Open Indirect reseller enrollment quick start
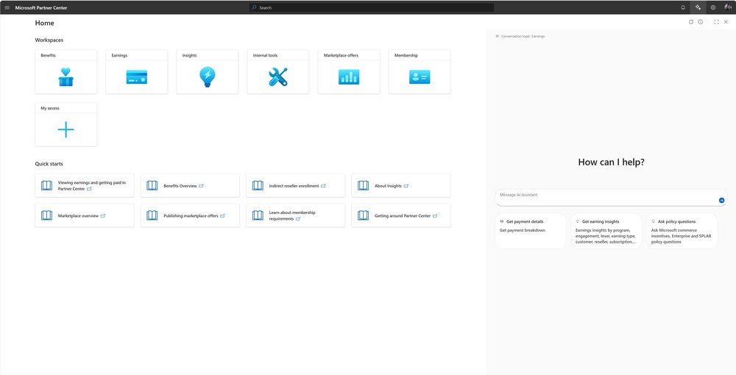736x375 pixels. coord(294,186)
